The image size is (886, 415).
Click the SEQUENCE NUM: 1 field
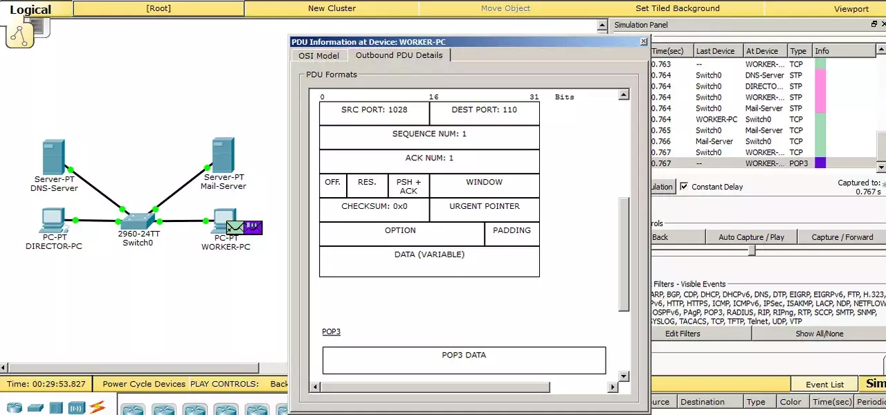tap(429, 138)
